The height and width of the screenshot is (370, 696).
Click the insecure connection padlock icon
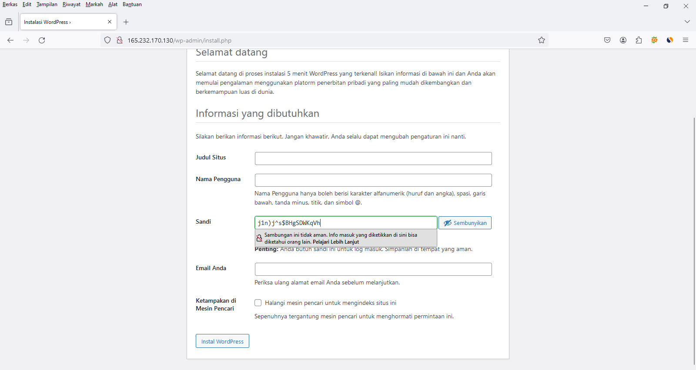119,40
